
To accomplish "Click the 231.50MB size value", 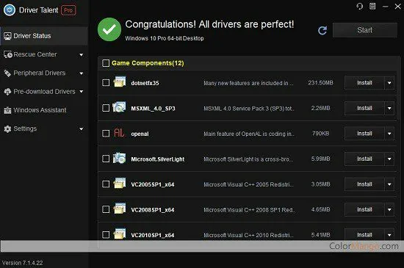I will pyautogui.click(x=320, y=83).
